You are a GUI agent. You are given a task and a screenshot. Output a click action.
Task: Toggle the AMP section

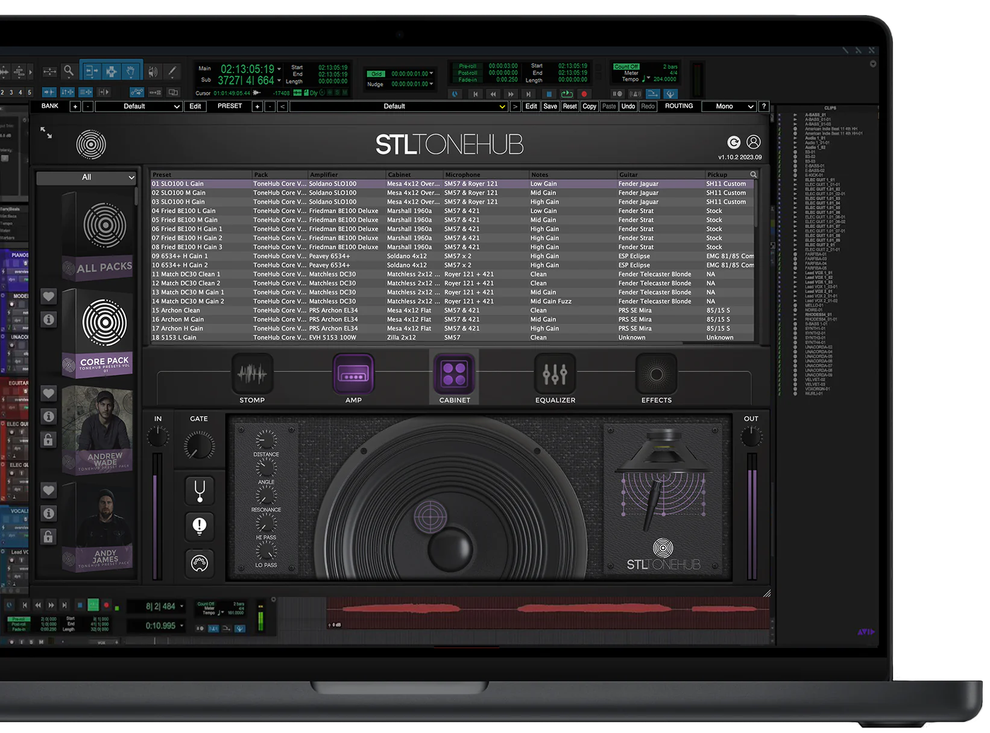coord(354,379)
